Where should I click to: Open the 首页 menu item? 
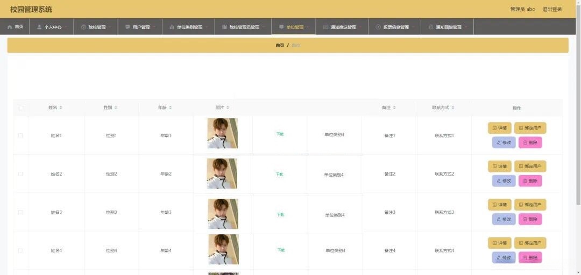tap(15, 27)
